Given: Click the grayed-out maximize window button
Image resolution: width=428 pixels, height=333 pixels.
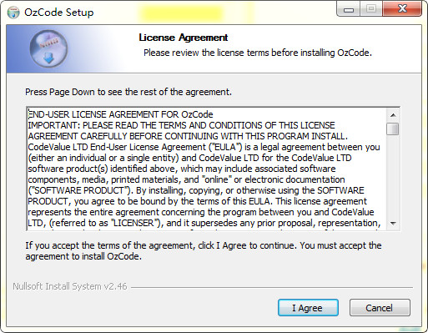Looking at the screenshot, I should tap(371, 9).
